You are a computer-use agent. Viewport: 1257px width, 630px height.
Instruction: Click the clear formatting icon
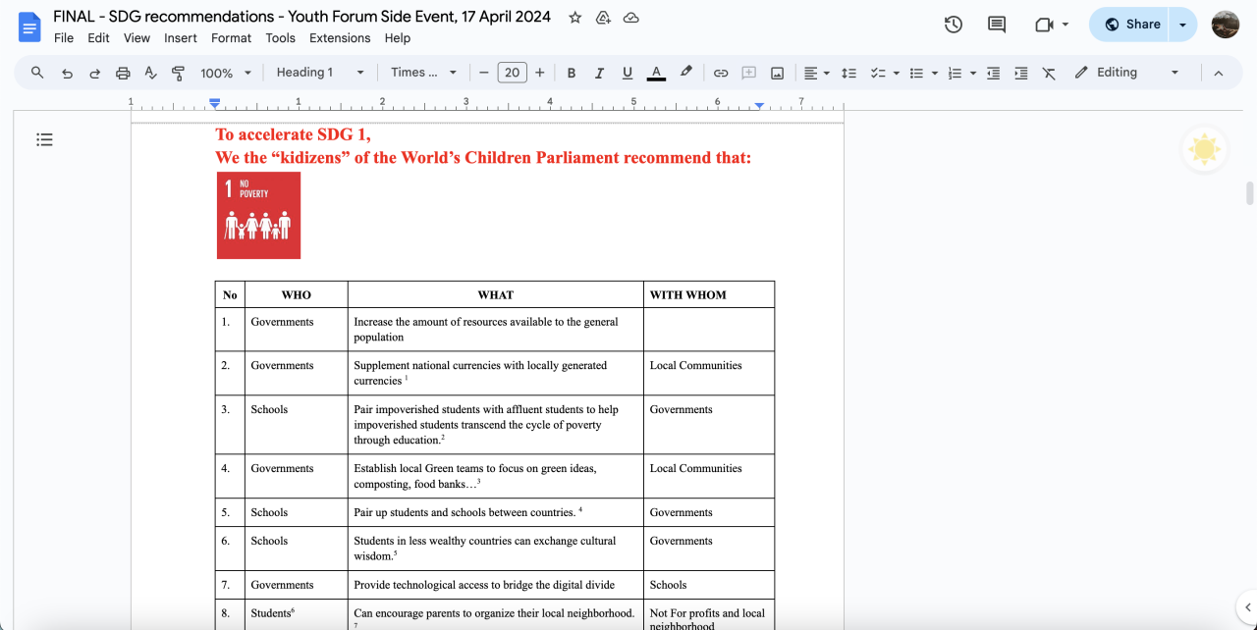tap(1049, 73)
